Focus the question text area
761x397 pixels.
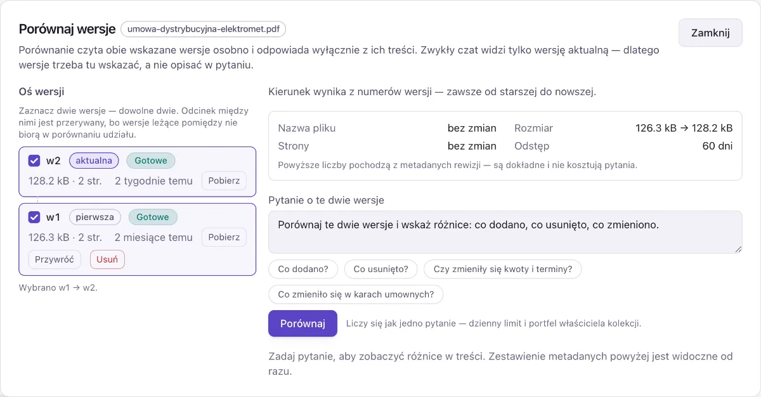pyautogui.click(x=505, y=232)
